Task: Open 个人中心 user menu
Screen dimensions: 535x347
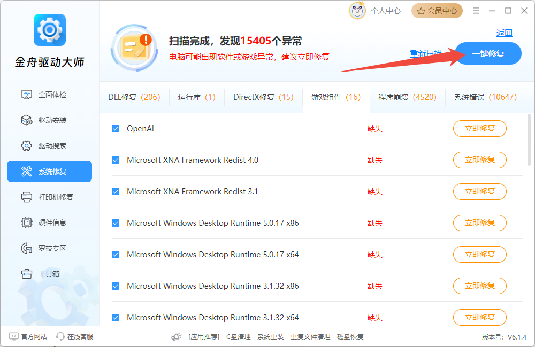Action: click(x=386, y=10)
